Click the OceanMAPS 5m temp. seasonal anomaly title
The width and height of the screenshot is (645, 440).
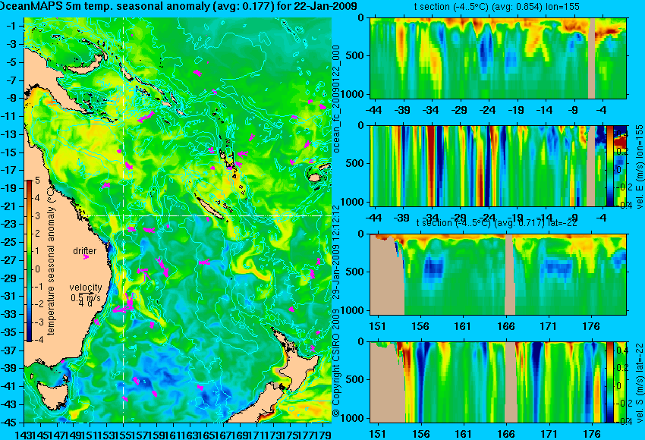point(178,6)
